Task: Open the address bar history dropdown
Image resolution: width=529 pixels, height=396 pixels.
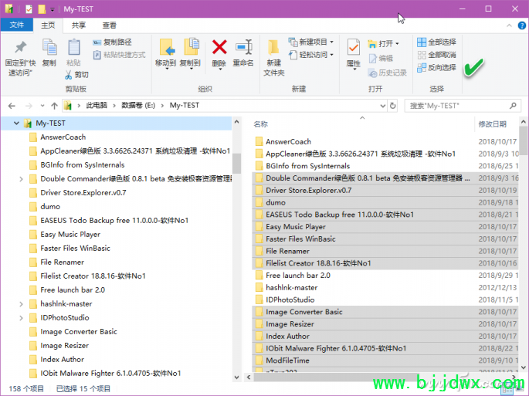Action: [382, 106]
